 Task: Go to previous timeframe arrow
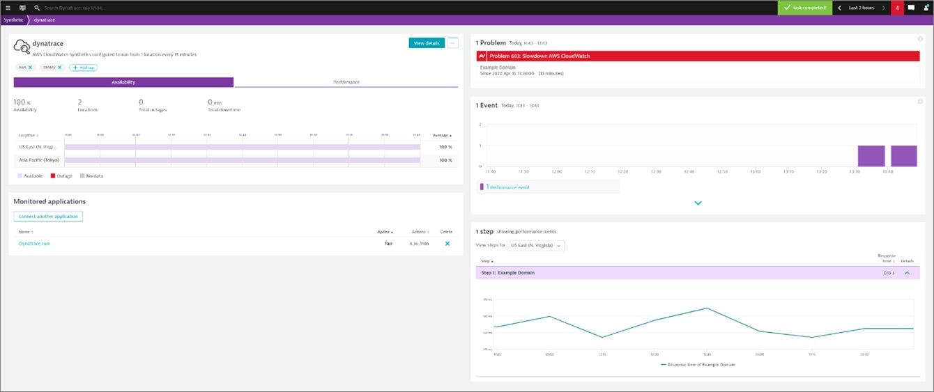(839, 8)
